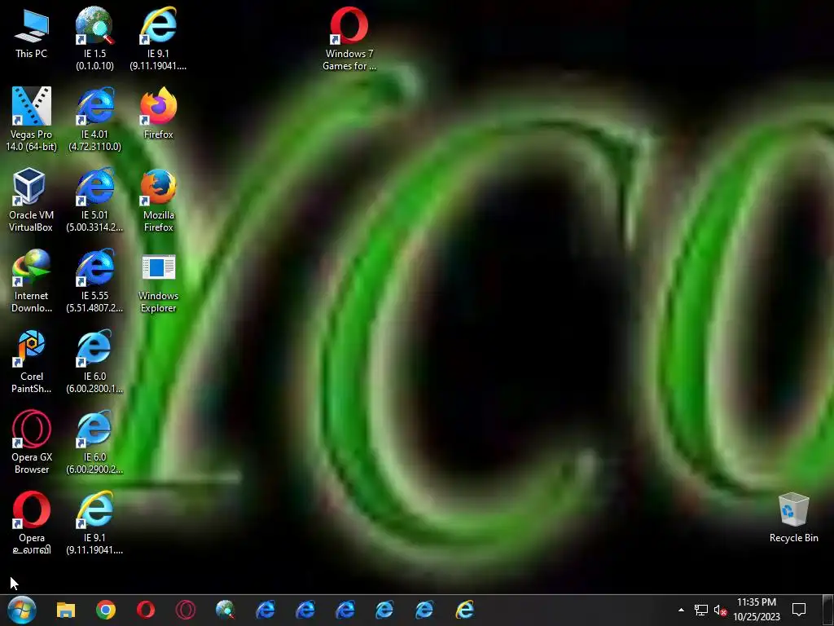This screenshot has width=834, height=626.
Task: Open the This PC desktop icon
Action: (x=32, y=33)
